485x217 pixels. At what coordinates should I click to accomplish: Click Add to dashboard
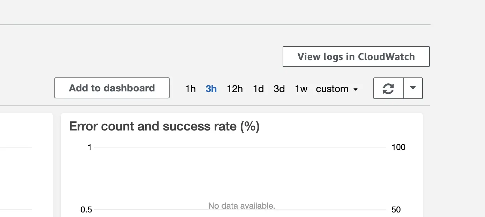point(112,88)
